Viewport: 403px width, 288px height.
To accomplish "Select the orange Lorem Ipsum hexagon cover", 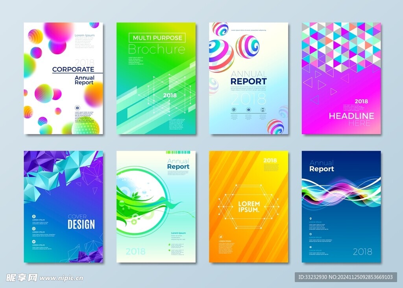I will 248,207.
